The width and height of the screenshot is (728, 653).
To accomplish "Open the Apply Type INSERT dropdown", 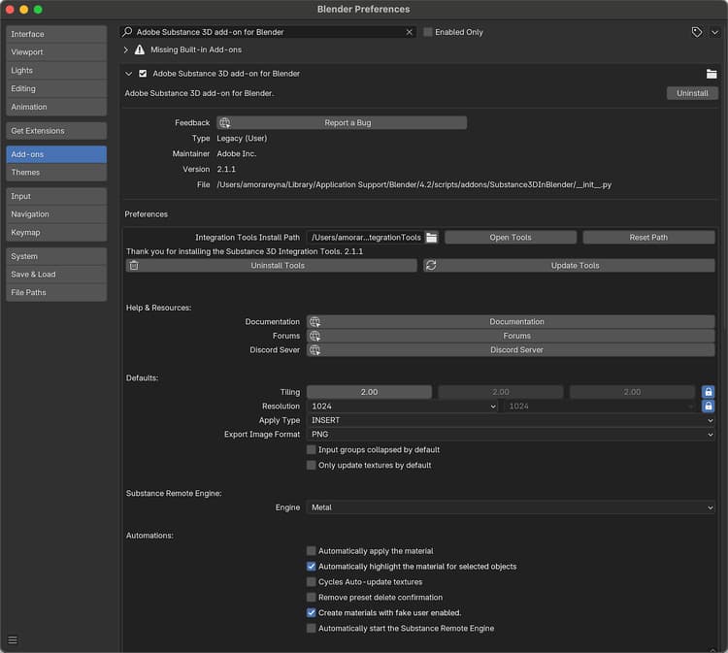I will coord(511,420).
